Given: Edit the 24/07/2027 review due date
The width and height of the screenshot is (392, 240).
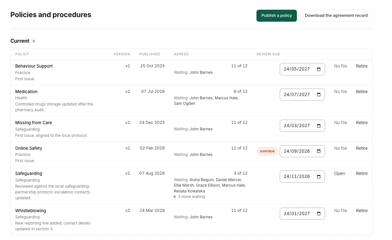Looking at the screenshot, I should (x=302, y=95).
